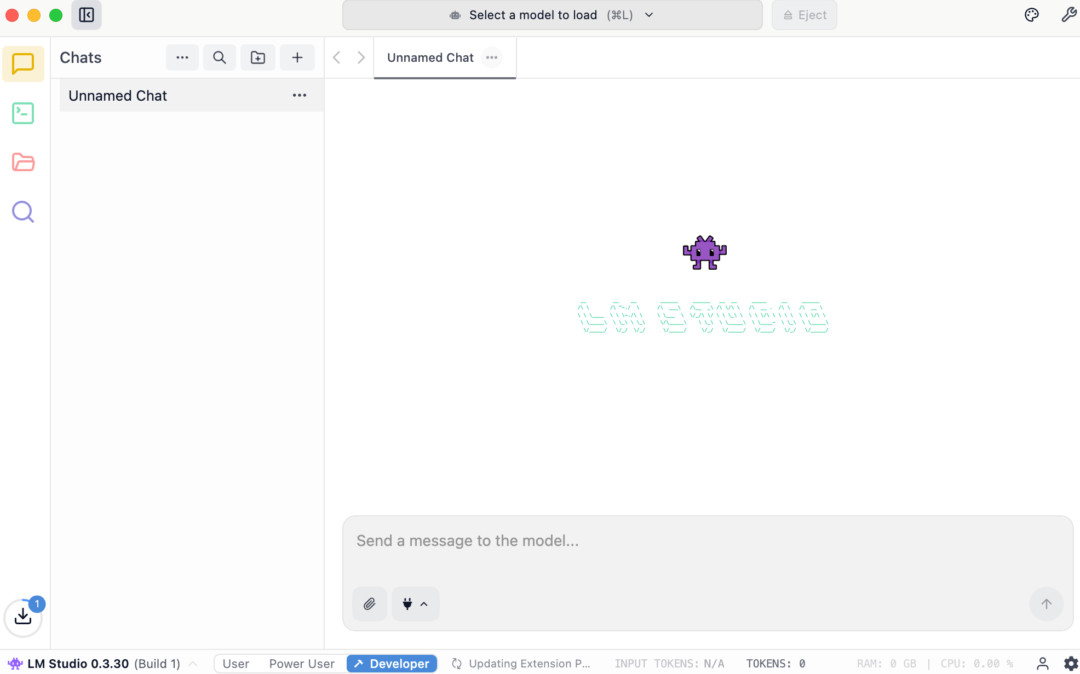Switch to Developer mode
Image resolution: width=1080 pixels, height=674 pixels.
tap(392, 664)
